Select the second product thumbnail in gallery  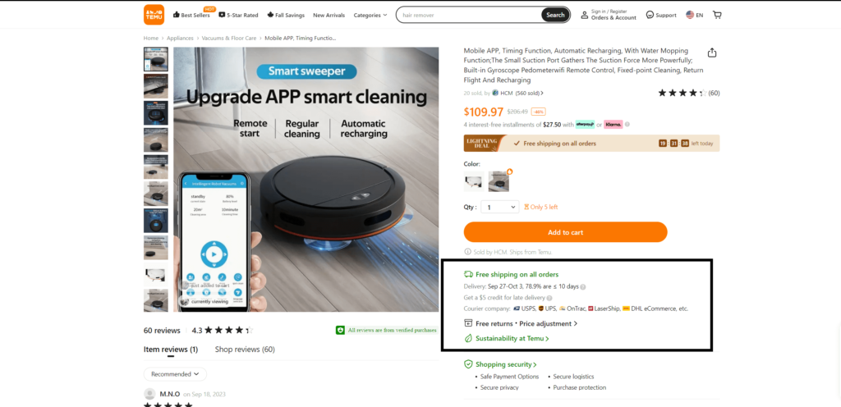pos(155,86)
